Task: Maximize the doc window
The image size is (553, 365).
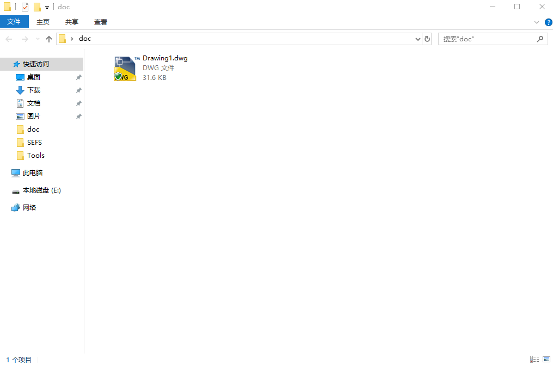Action: [517, 7]
